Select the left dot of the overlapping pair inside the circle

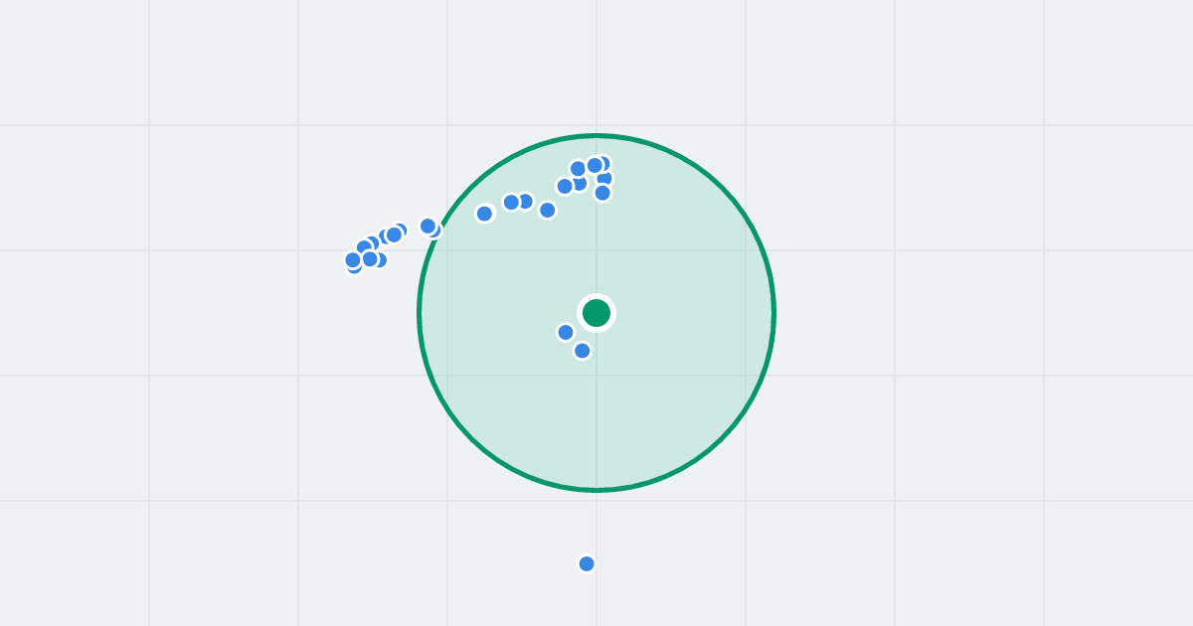pyautogui.click(x=512, y=203)
